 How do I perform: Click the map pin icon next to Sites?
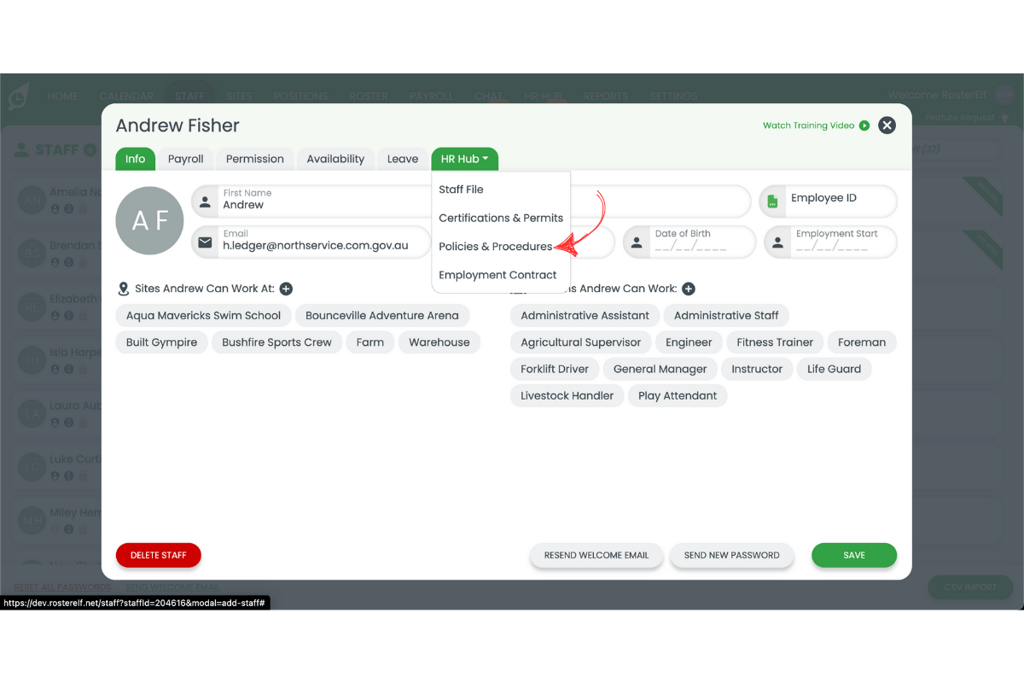(x=124, y=289)
